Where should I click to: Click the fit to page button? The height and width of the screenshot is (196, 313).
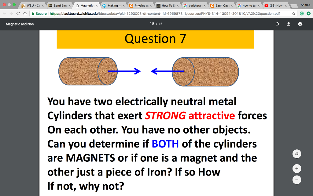[x=296, y=154]
